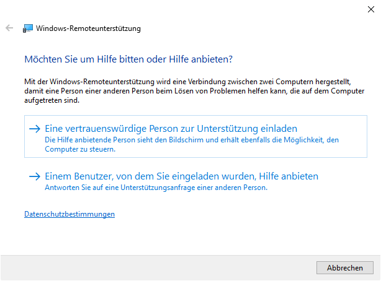Click the Windows-Remoteunterstützung app icon
Image resolution: width=381 pixels, height=281 pixels.
tap(28, 28)
